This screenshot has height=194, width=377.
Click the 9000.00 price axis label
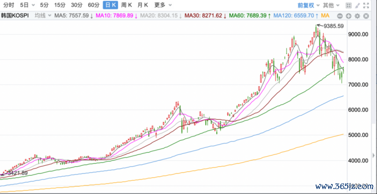(358, 34)
